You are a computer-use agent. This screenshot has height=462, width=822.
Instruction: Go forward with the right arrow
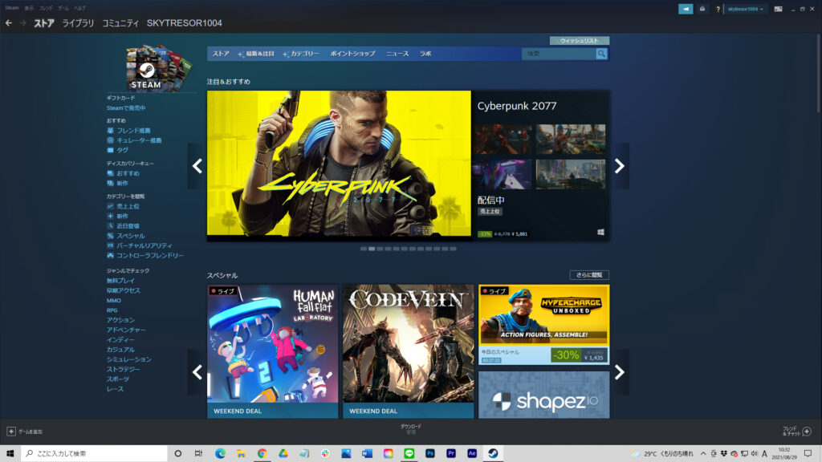pyautogui.click(x=23, y=23)
